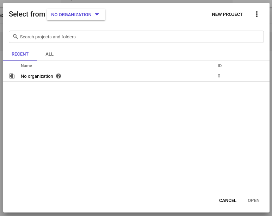Click the dimmed page backdrop above the dialog
272x216 pixels.
(141, 1)
